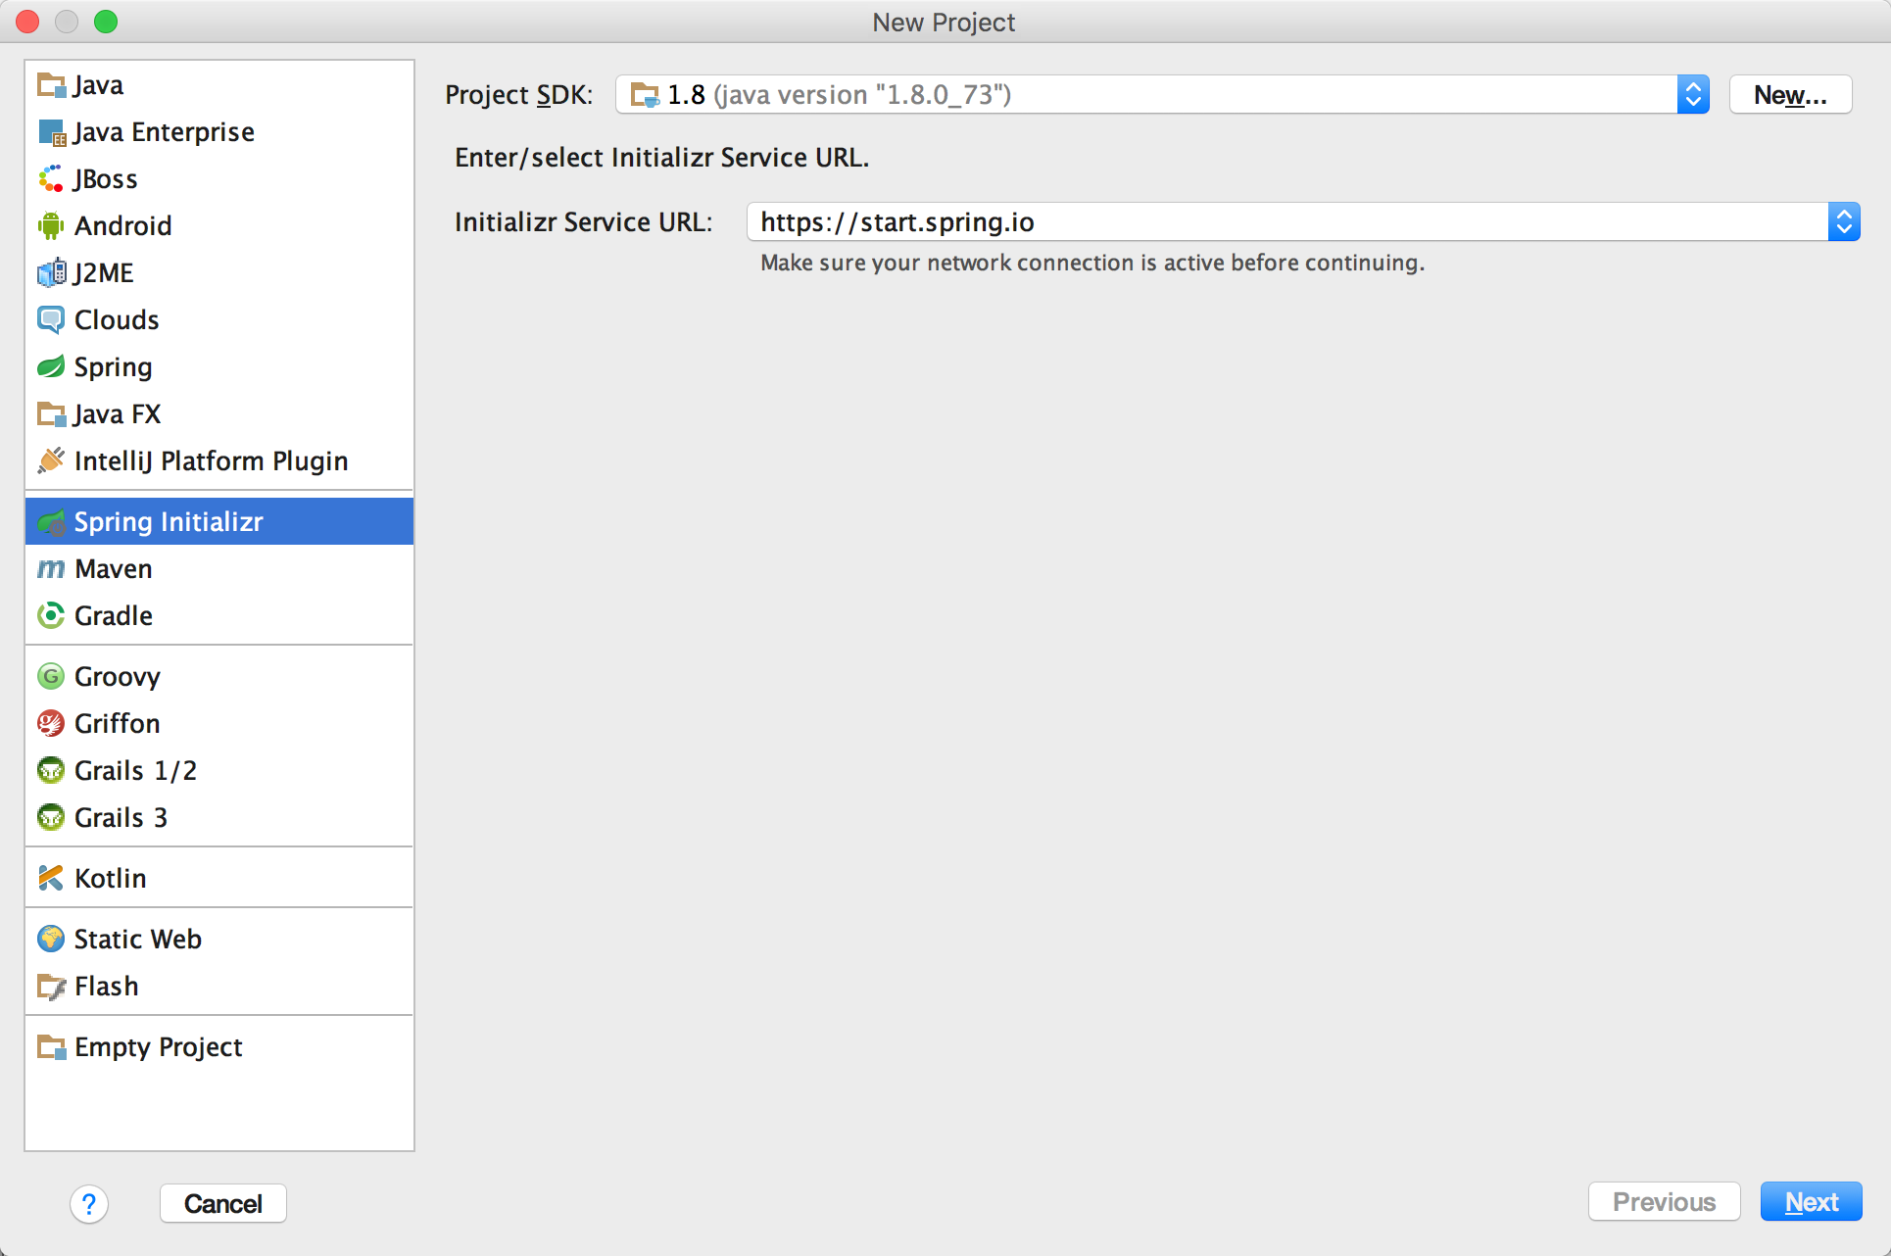Pick the Grails 3 icon
The height and width of the screenshot is (1256, 1891).
pos(51,818)
